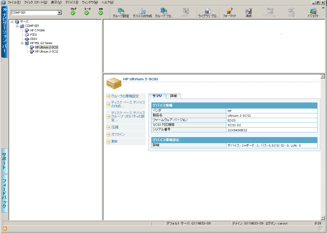
Task: Click the ジョブ status check icon
Action: click(x=73, y=13)
